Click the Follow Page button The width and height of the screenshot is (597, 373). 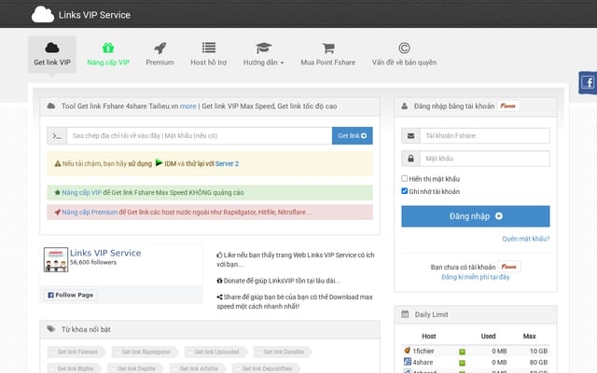[71, 295]
